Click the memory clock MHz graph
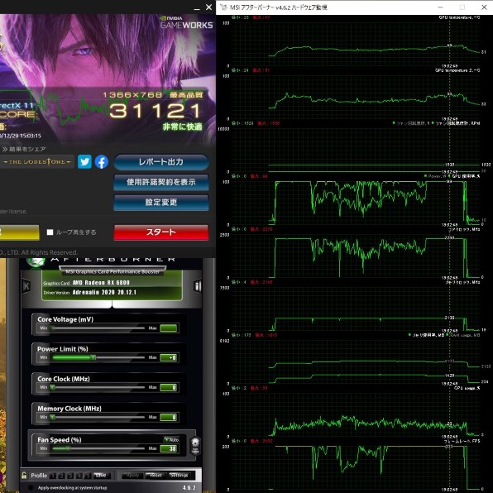493x493 pixels. [355, 309]
